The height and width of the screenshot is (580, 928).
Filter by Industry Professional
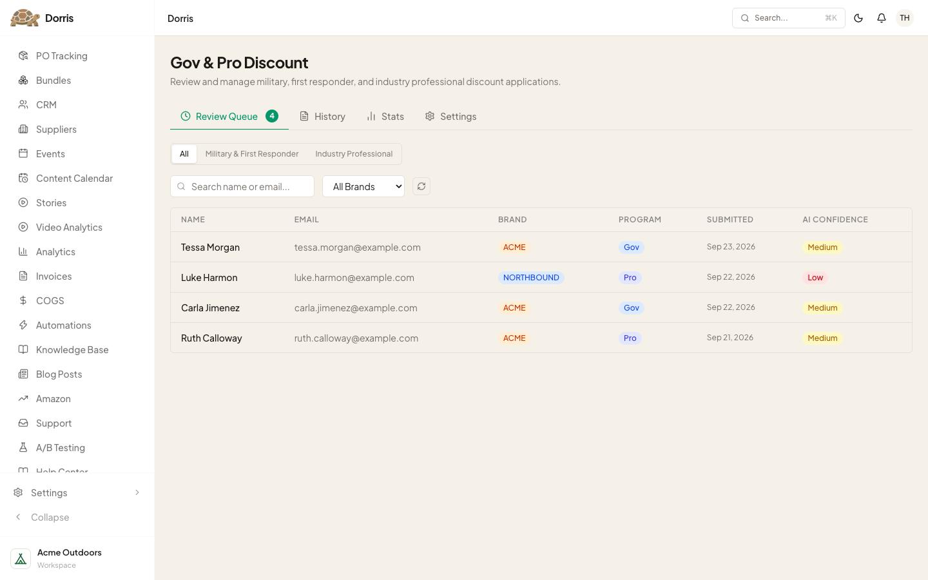354,154
